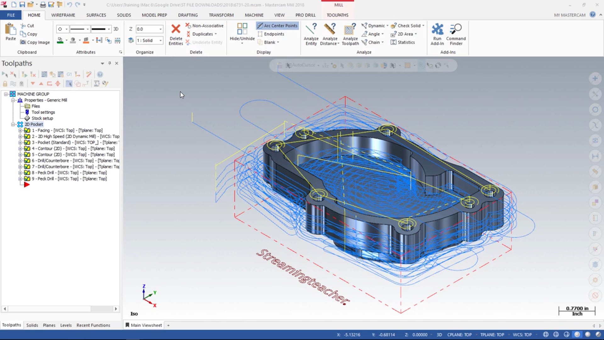Click the Save icon in quick access toolbar
The width and height of the screenshot is (604, 340).
click(x=22, y=5)
